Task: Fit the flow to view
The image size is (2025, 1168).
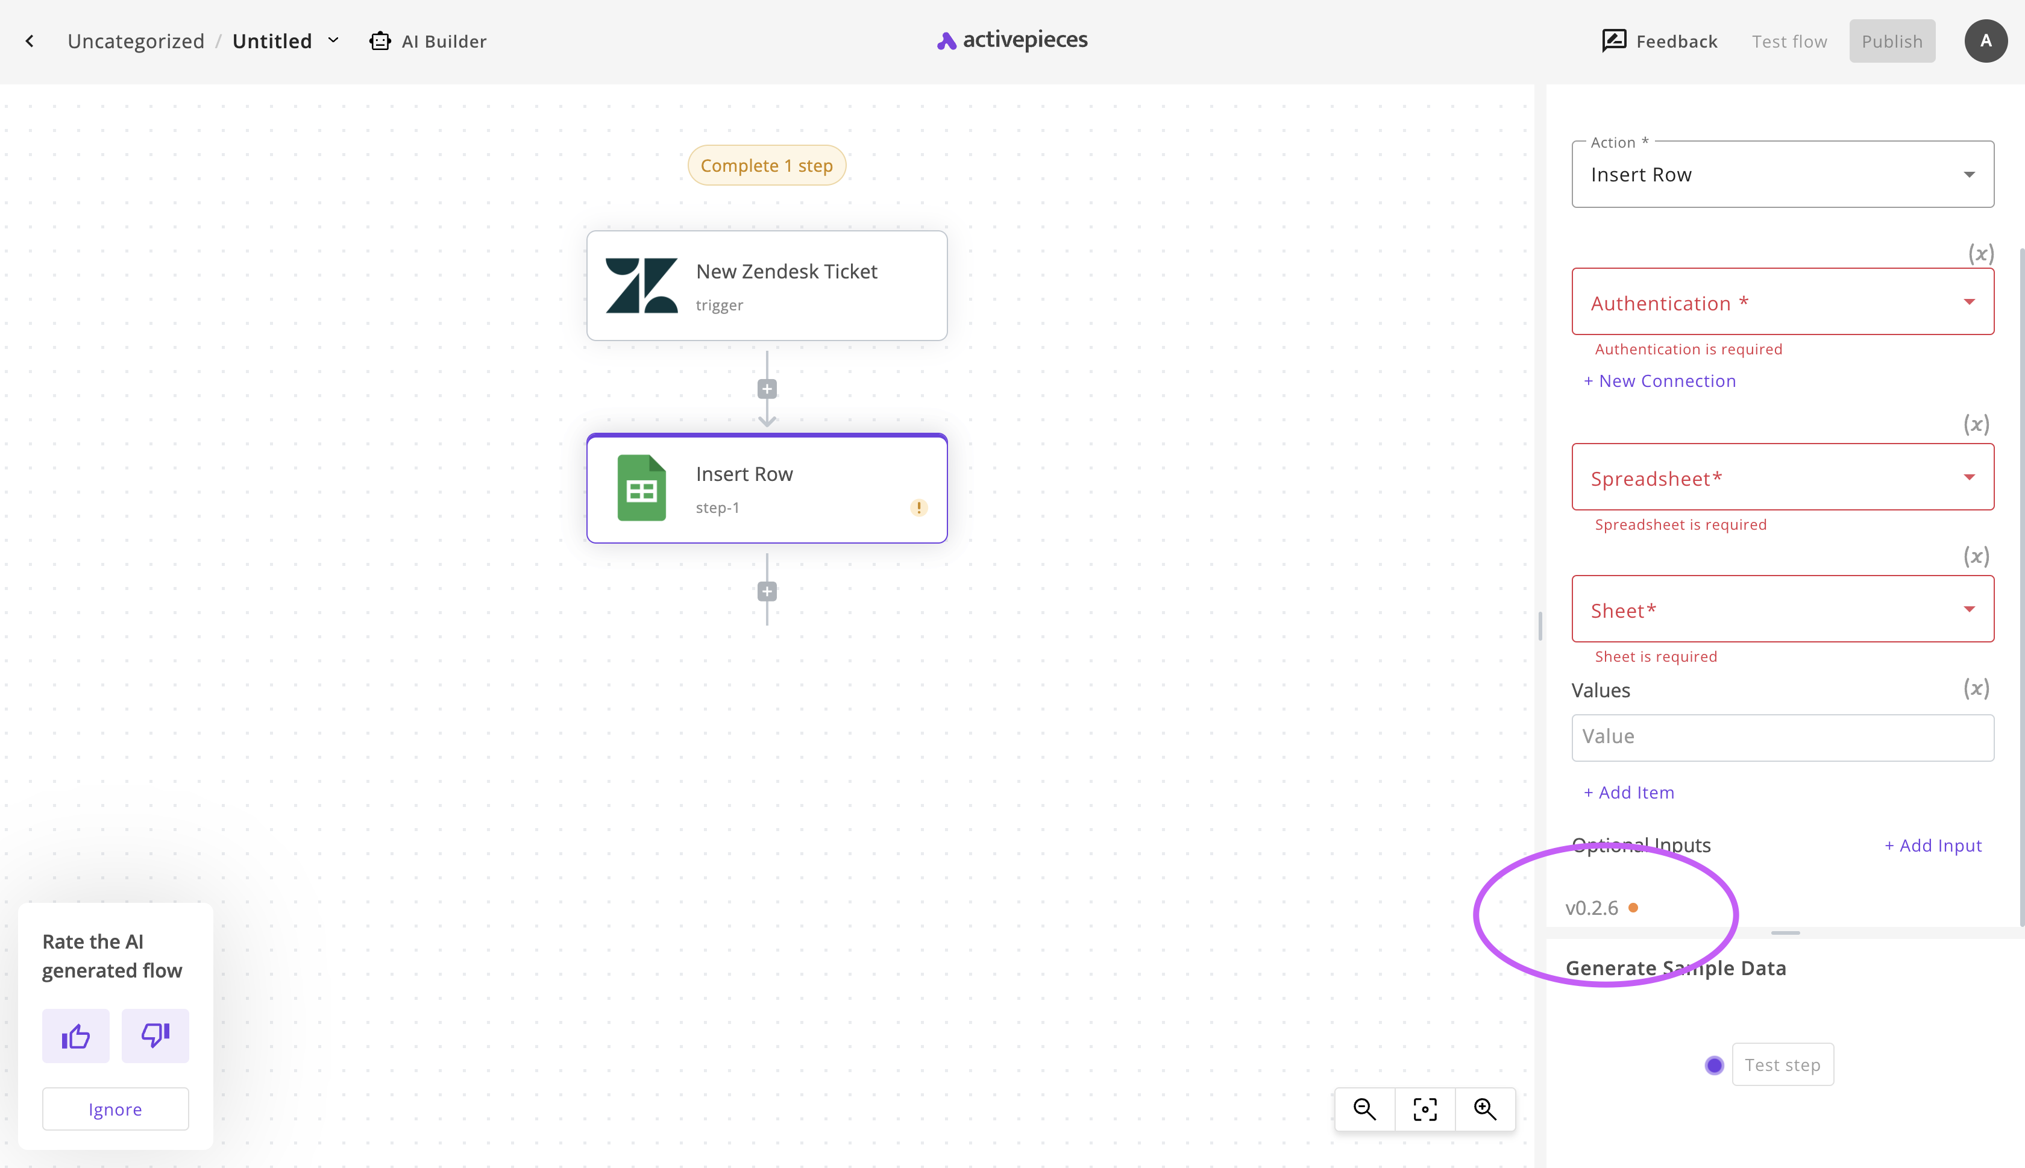Action: point(1424,1109)
